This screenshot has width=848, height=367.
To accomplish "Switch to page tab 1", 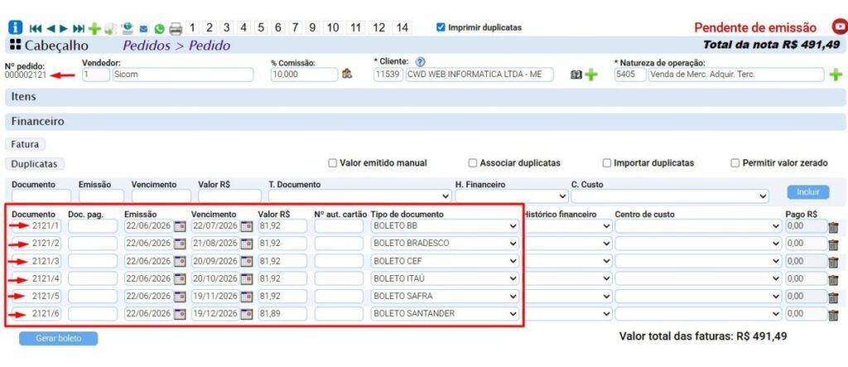I will pos(193,27).
